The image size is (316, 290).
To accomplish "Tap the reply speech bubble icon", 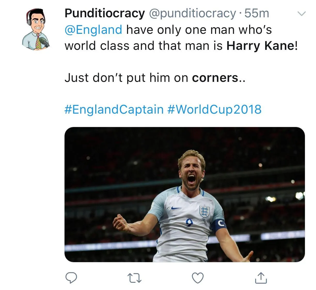I will (x=71, y=278).
